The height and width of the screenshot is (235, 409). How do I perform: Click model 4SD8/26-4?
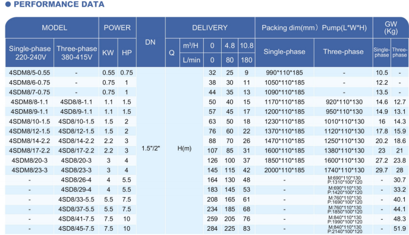(76, 180)
